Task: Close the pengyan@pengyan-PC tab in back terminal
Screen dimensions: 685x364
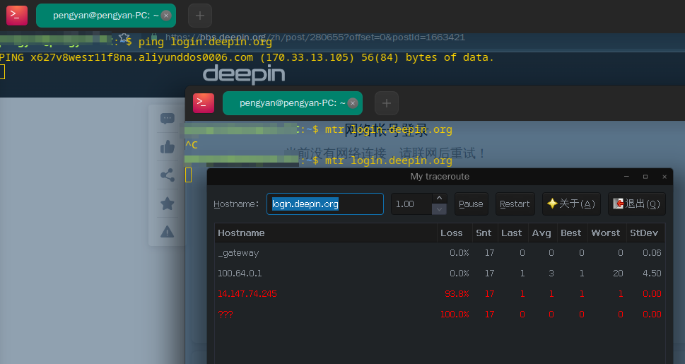Action: click(166, 16)
